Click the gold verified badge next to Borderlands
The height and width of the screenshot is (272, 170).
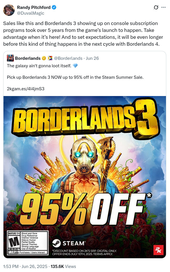(44, 58)
